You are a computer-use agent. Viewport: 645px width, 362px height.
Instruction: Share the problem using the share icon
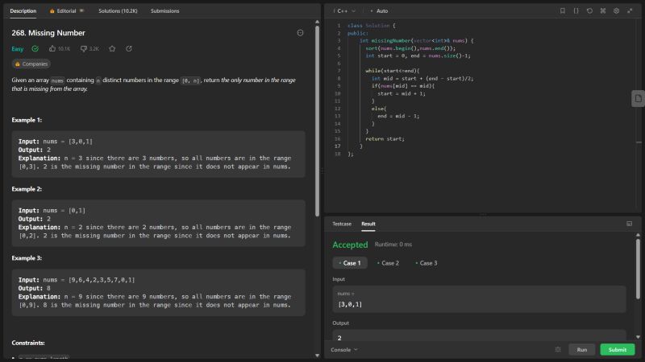click(128, 49)
